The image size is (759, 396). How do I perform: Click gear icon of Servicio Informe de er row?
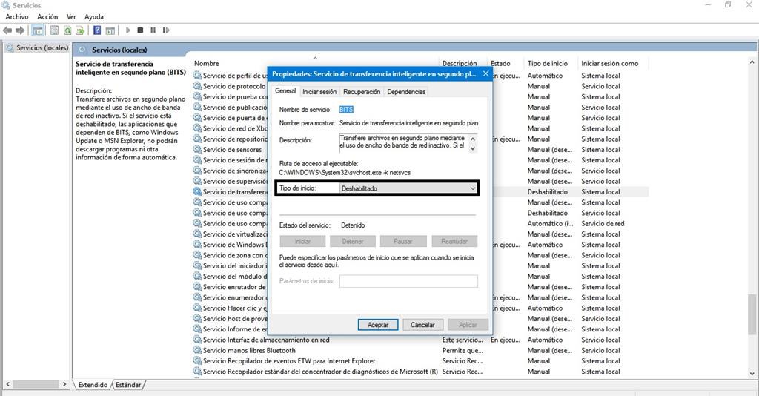[x=197, y=329]
